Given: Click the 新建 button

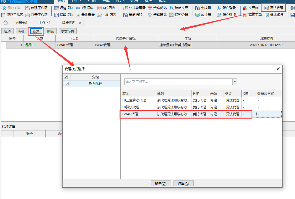Looking at the screenshot, I should pos(36,32).
